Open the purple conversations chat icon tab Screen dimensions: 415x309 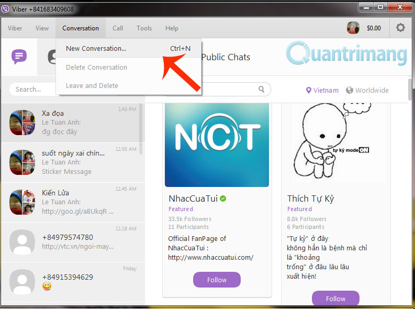point(19,57)
